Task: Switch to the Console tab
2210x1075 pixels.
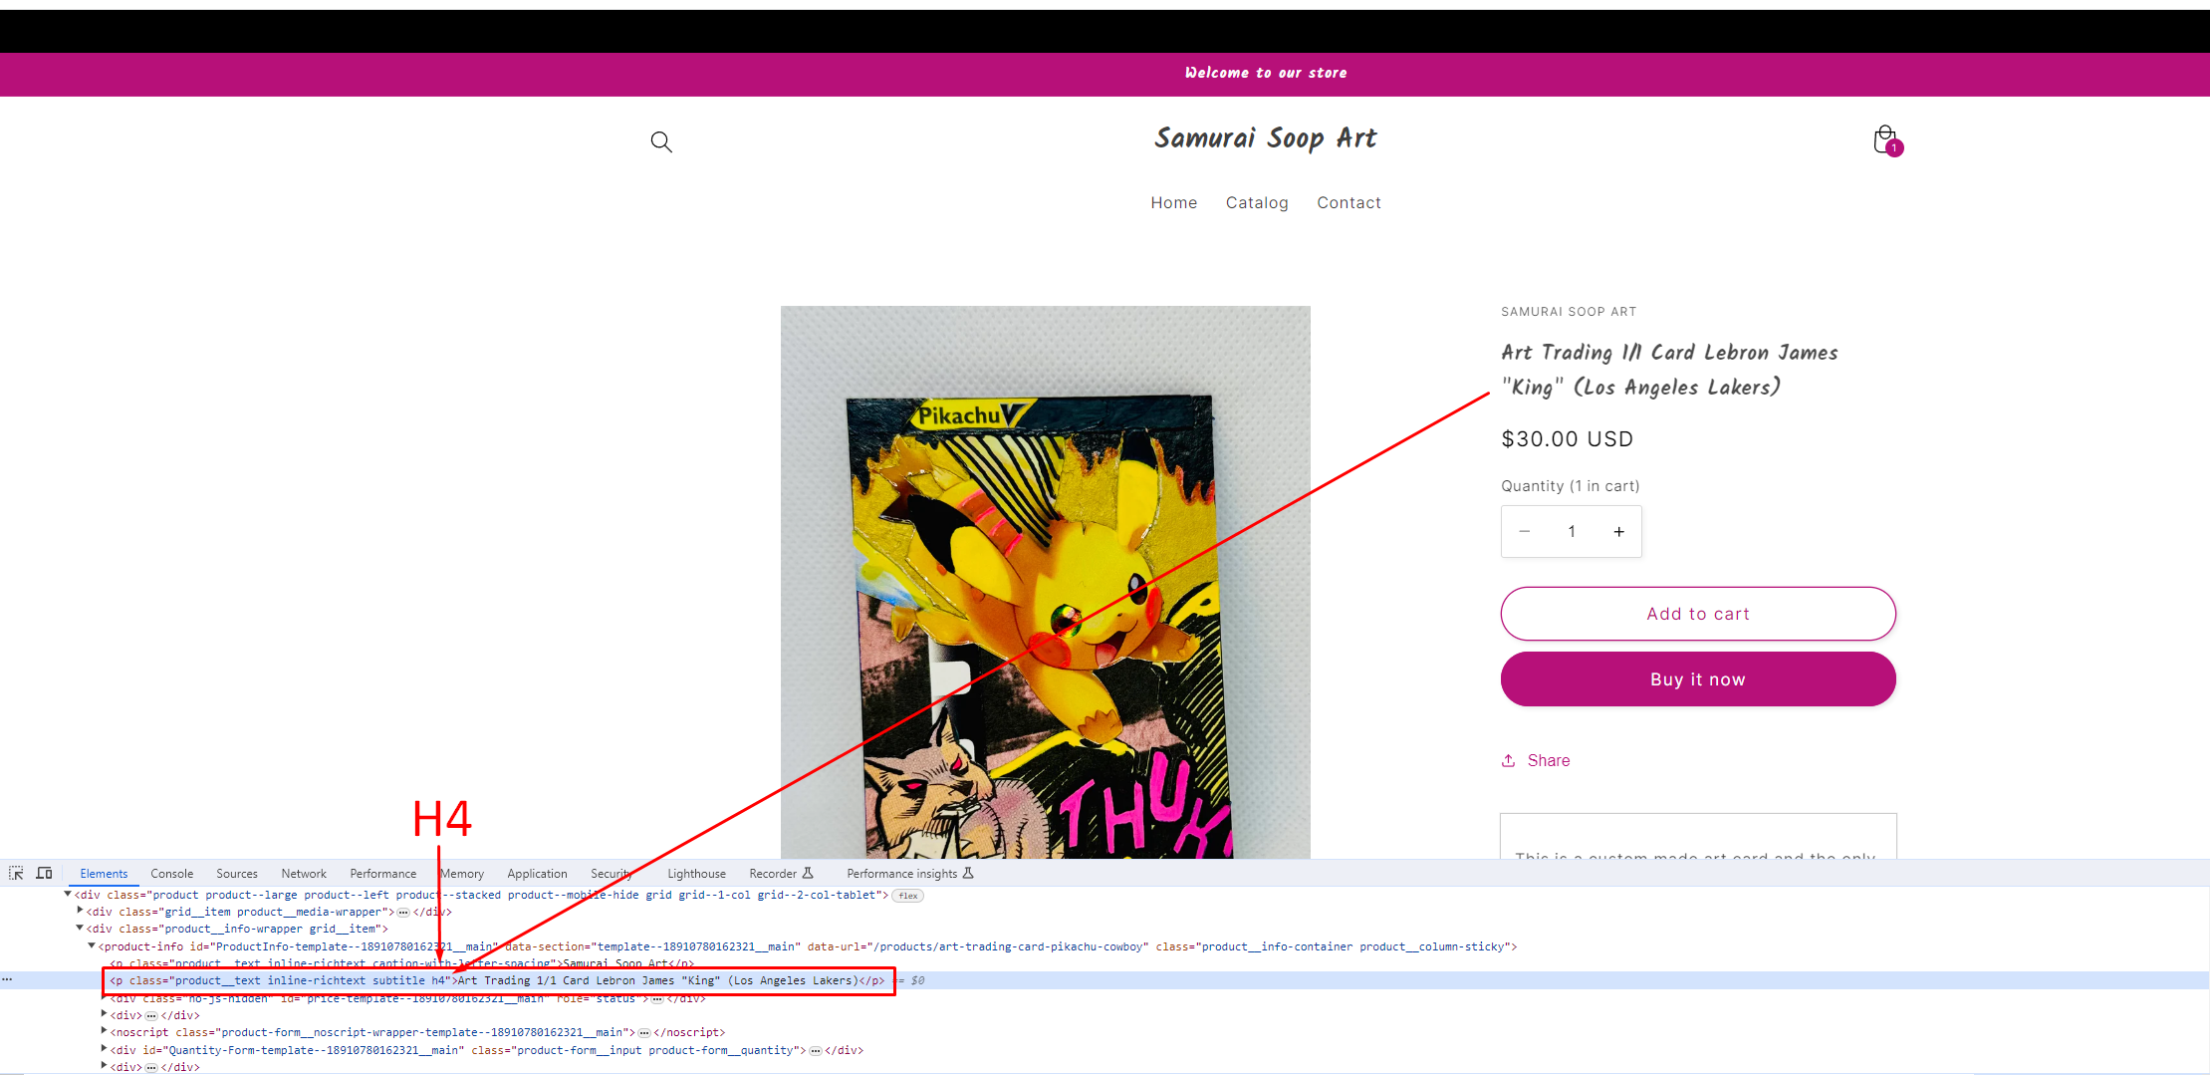Action: pos(171,874)
